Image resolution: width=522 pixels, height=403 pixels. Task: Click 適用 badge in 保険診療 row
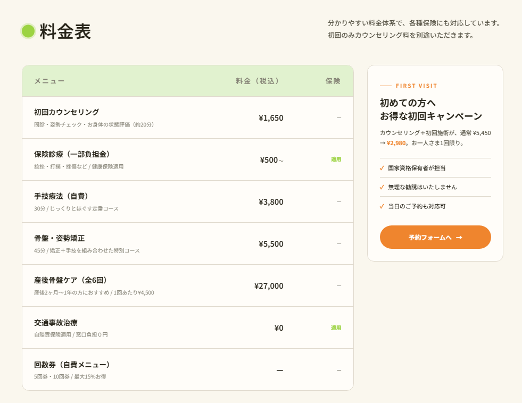pos(336,159)
